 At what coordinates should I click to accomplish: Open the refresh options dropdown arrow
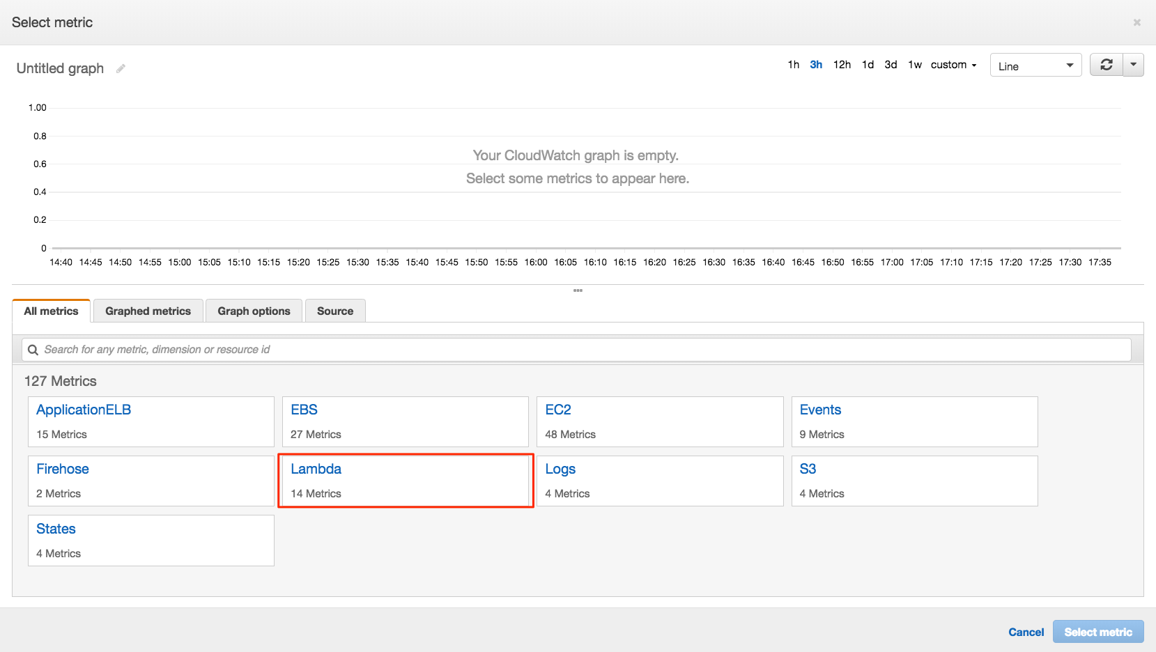click(1134, 65)
